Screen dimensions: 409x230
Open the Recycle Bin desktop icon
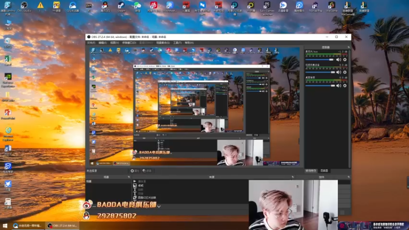tap(8, 43)
